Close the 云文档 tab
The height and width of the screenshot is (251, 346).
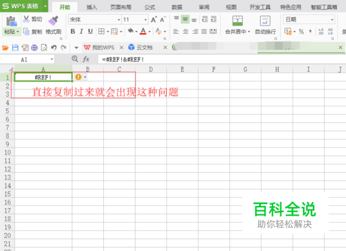click(x=165, y=48)
